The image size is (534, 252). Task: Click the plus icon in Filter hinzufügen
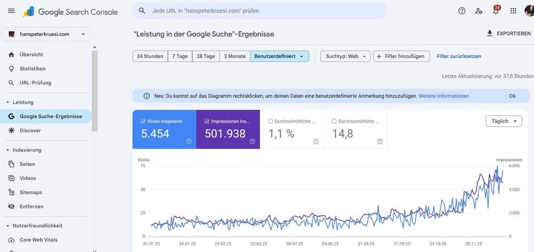[x=379, y=56]
